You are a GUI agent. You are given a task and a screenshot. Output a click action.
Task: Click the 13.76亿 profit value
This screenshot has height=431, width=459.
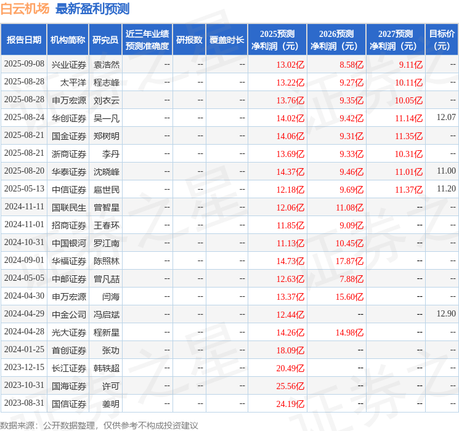(x=290, y=100)
